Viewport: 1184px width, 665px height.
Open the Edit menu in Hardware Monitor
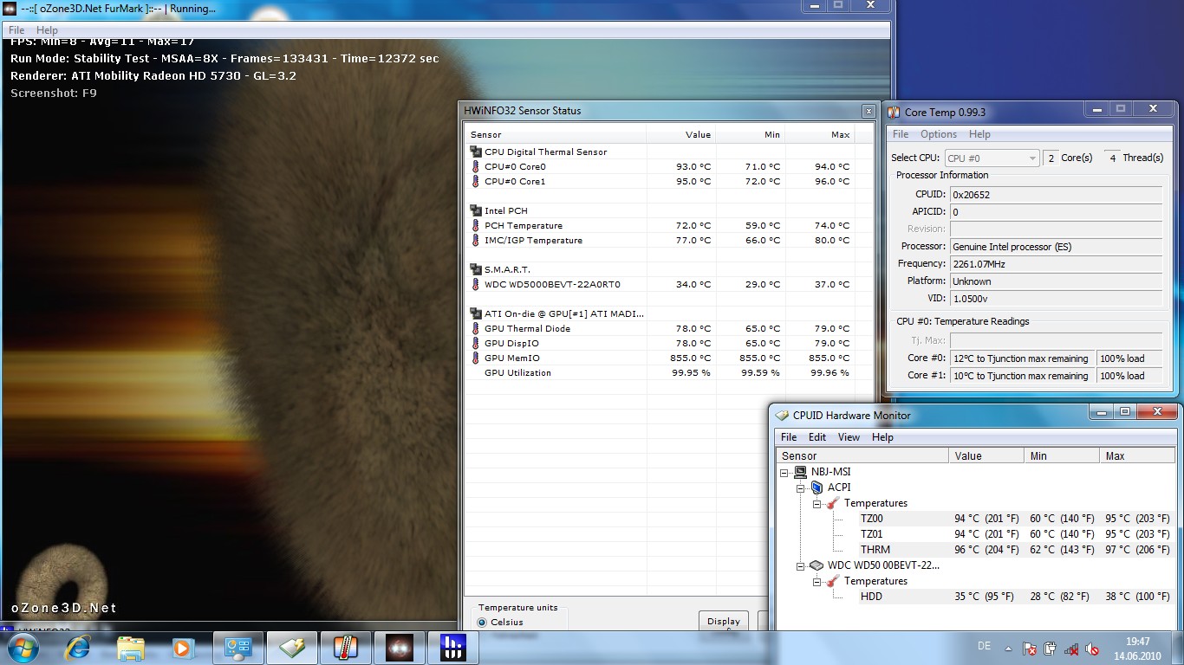(x=817, y=437)
